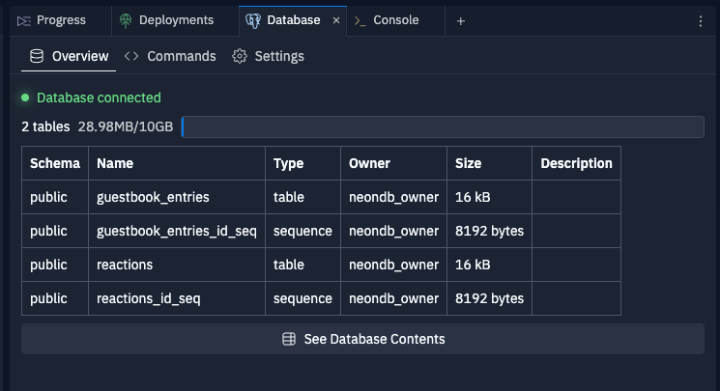Click the storage usage progress bar
720x391 pixels.
pos(443,126)
